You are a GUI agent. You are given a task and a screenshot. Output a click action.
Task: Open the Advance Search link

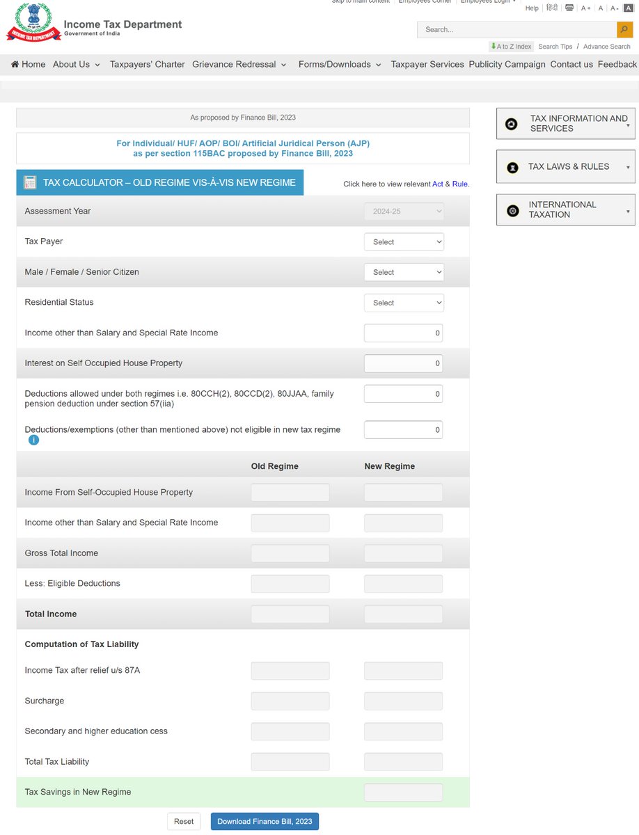607,47
